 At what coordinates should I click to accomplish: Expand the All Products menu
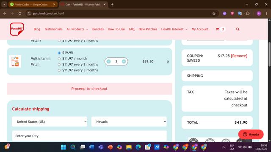tap(77, 29)
